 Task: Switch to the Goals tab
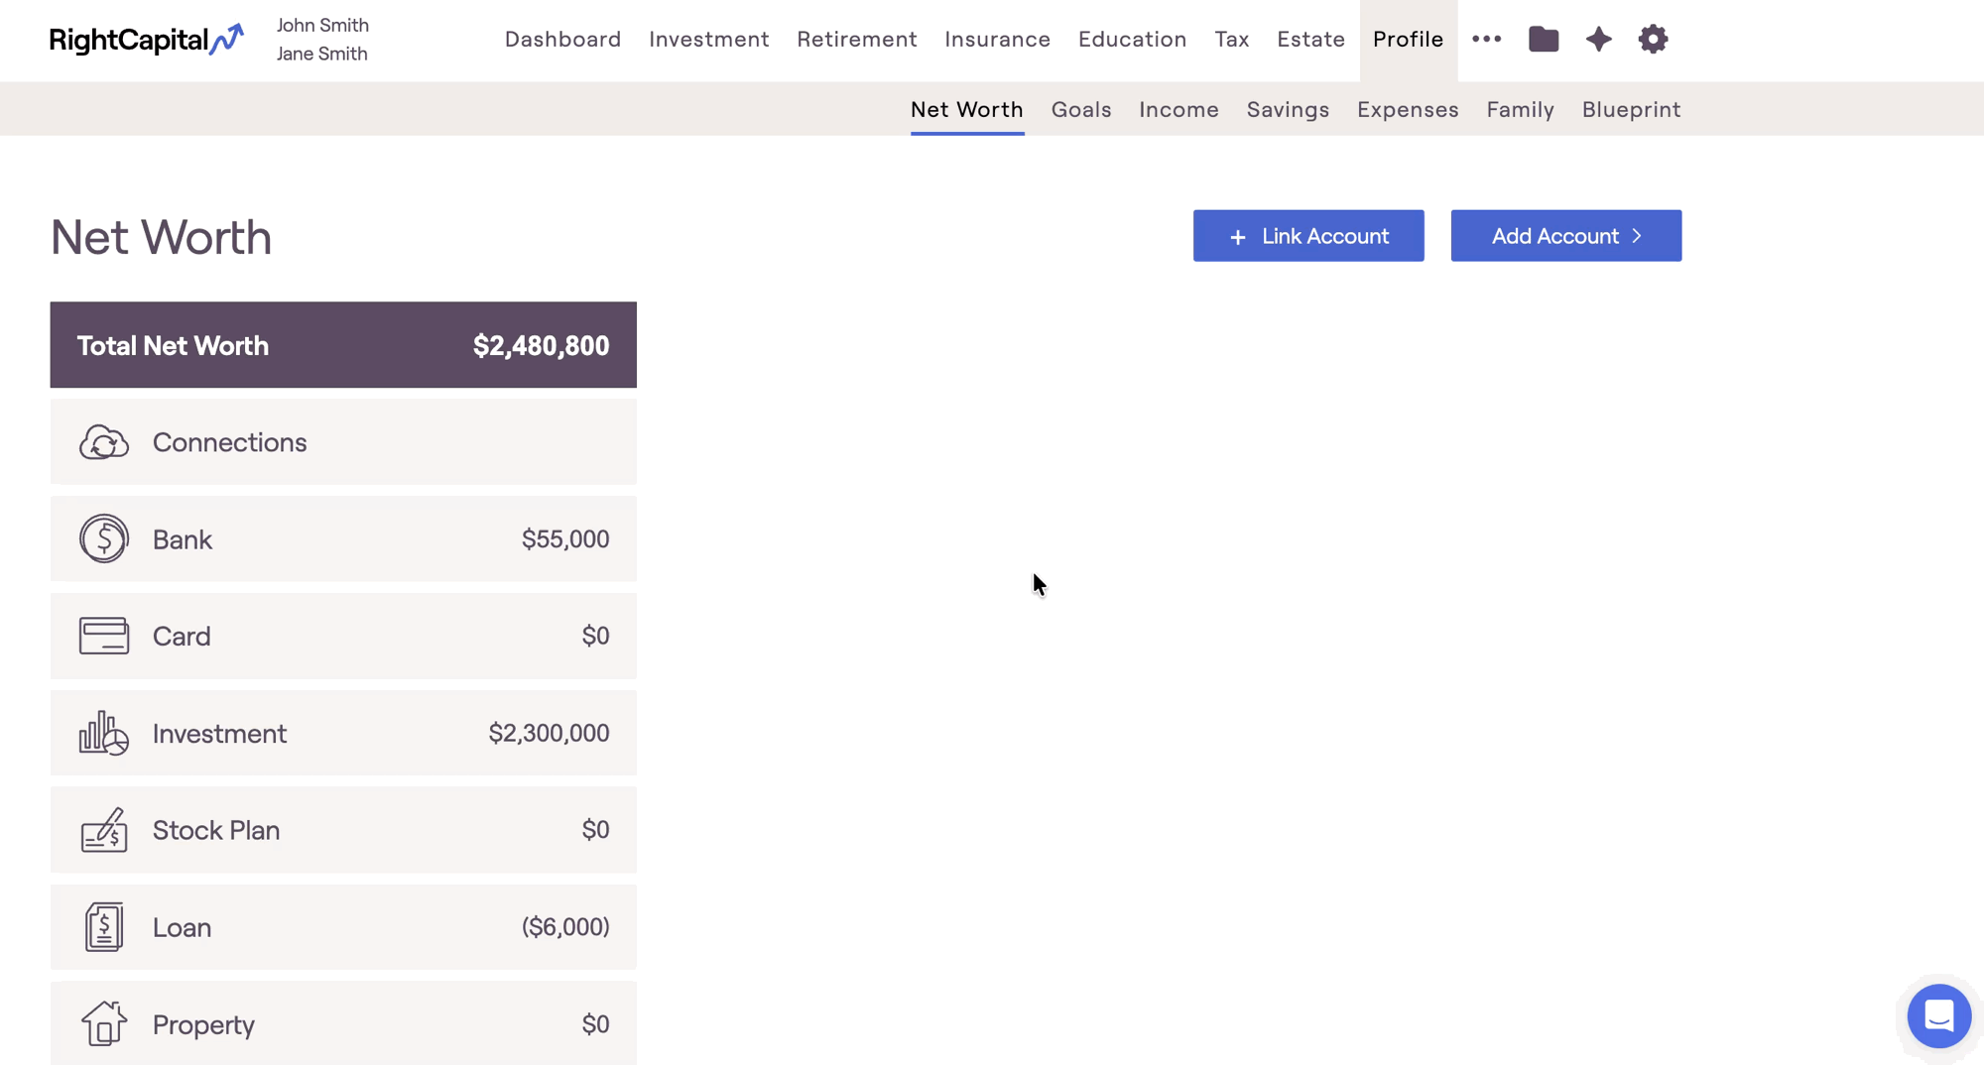(x=1080, y=109)
